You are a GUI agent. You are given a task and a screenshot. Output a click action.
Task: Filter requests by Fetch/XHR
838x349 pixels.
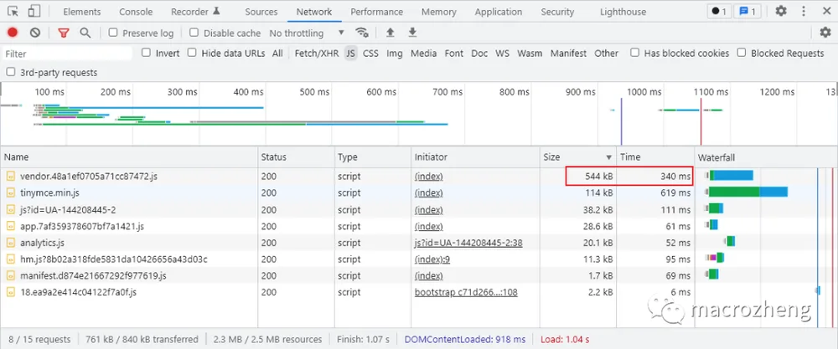click(x=317, y=54)
